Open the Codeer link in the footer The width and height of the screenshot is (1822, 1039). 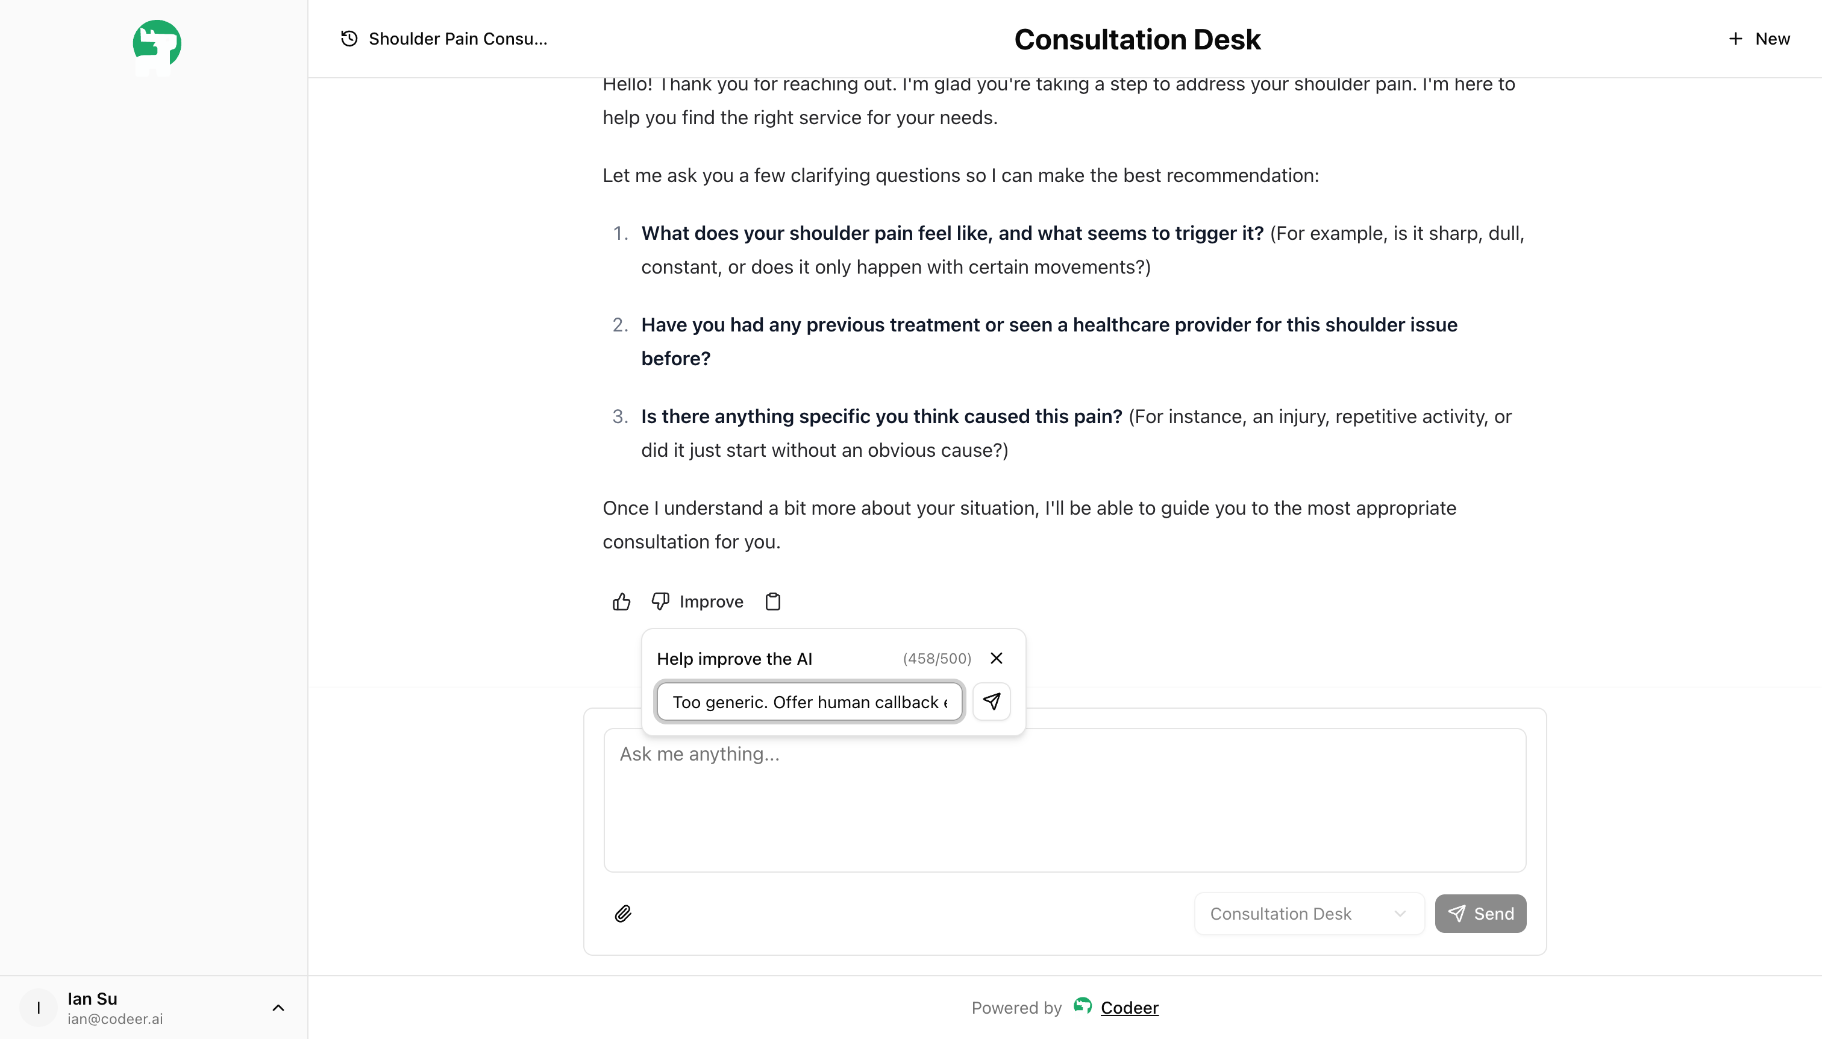tap(1129, 1007)
